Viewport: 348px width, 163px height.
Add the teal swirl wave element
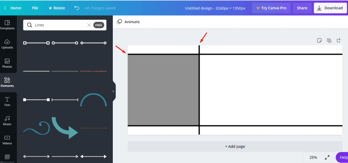tap(36, 128)
